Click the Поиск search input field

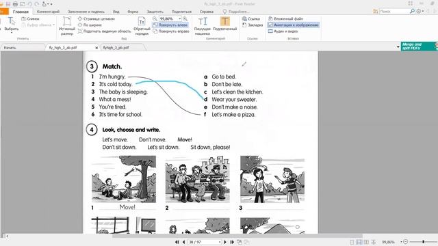point(394,11)
